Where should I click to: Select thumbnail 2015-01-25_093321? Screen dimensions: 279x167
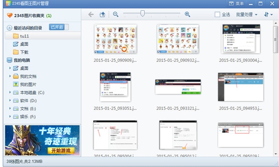click(x=178, y=87)
